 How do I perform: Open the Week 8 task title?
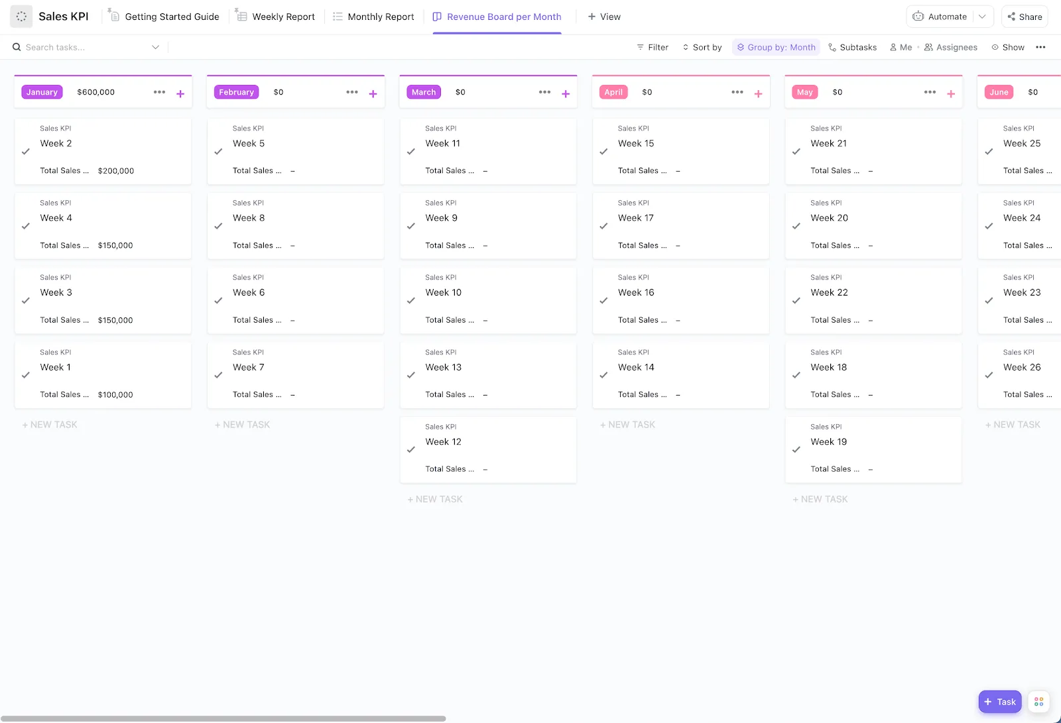pyautogui.click(x=249, y=218)
